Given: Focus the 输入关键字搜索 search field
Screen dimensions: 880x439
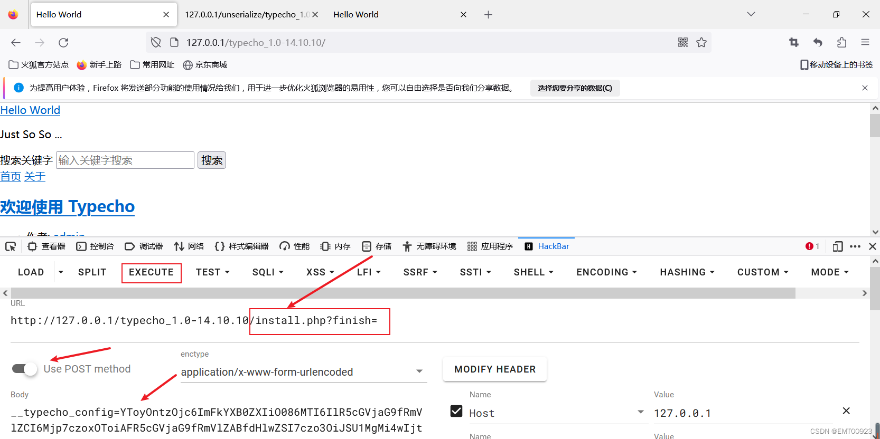Looking at the screenshot, I should pos(125,160).
